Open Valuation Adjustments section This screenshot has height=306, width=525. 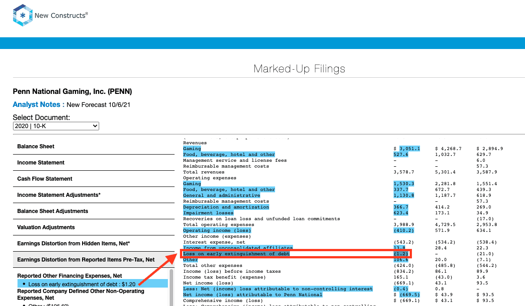(94, 227)
